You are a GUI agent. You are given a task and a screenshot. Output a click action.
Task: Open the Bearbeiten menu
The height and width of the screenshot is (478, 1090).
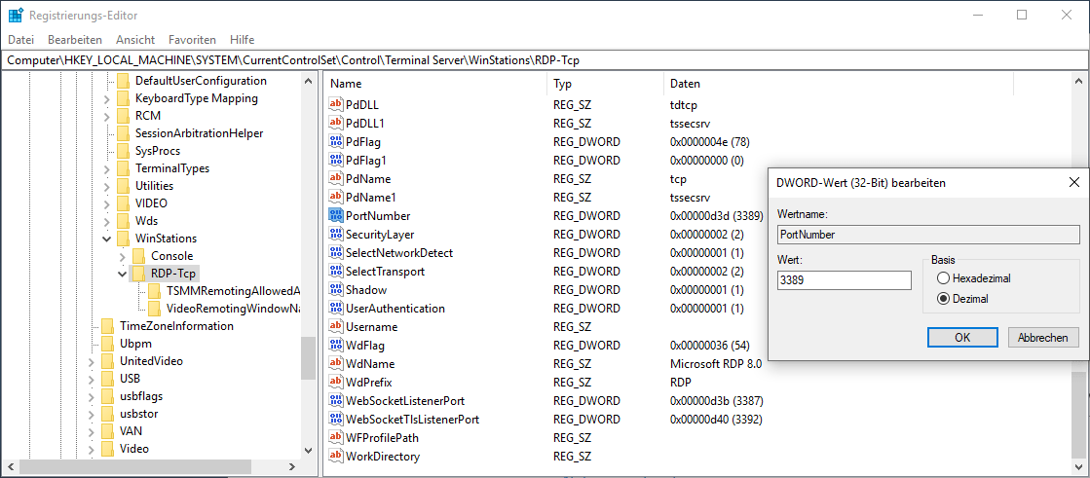pyautogui.click(x=75, y=40)
